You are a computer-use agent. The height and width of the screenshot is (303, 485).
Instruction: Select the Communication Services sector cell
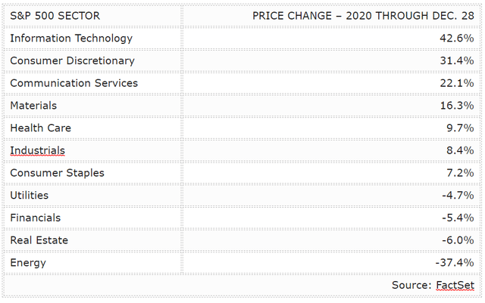click(x=74, y=83)
